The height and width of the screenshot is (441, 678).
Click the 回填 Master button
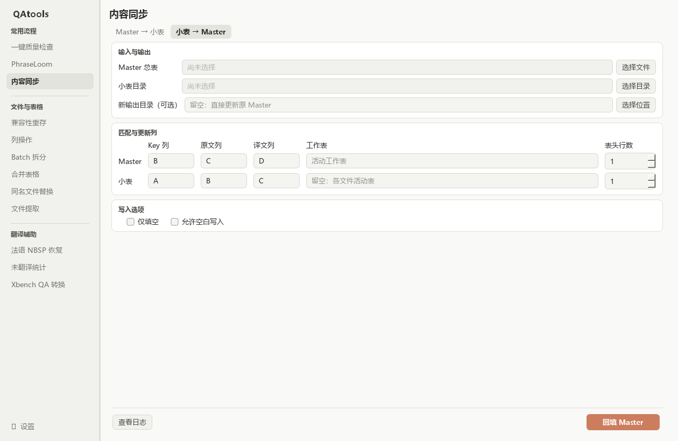pos(623,422)
